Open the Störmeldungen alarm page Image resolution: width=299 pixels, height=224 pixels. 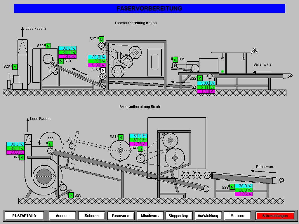click(274, 216)
